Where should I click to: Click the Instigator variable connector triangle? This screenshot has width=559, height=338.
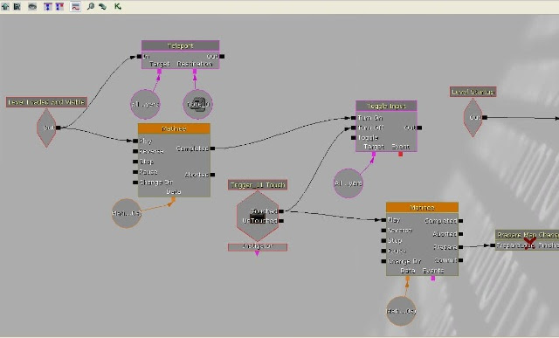click(x=257, y=253)
